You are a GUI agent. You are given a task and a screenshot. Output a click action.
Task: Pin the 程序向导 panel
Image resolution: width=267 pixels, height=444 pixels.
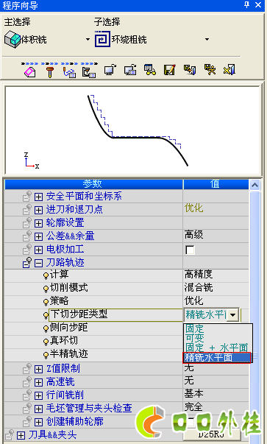[x=246, y=5]
